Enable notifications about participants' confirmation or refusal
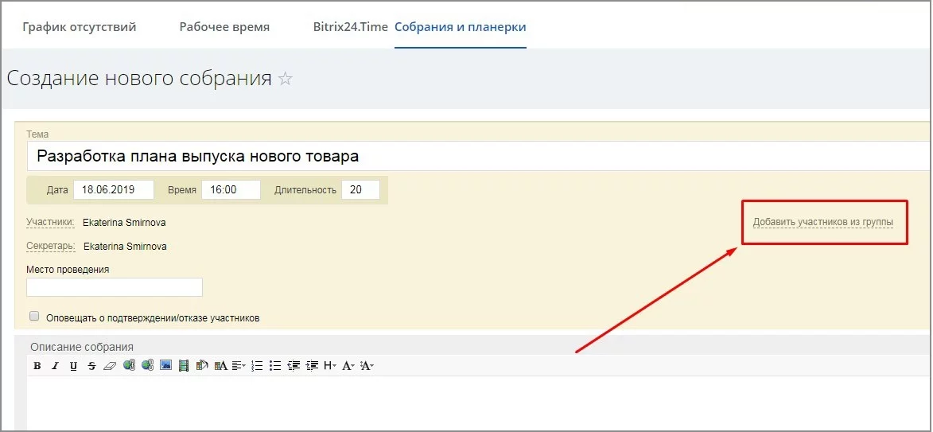Image resolution: width=933 pixels, height=432 pixels. (34, 316)
